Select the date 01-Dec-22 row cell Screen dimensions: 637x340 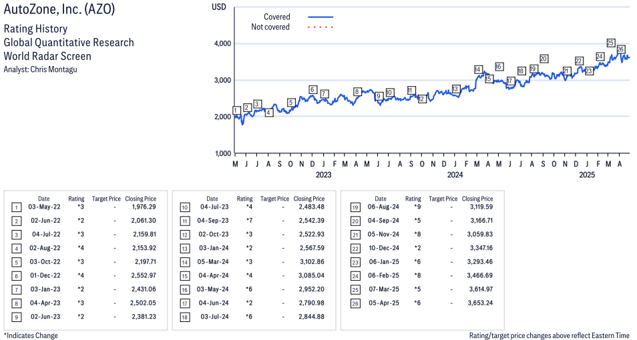[45, 275]
